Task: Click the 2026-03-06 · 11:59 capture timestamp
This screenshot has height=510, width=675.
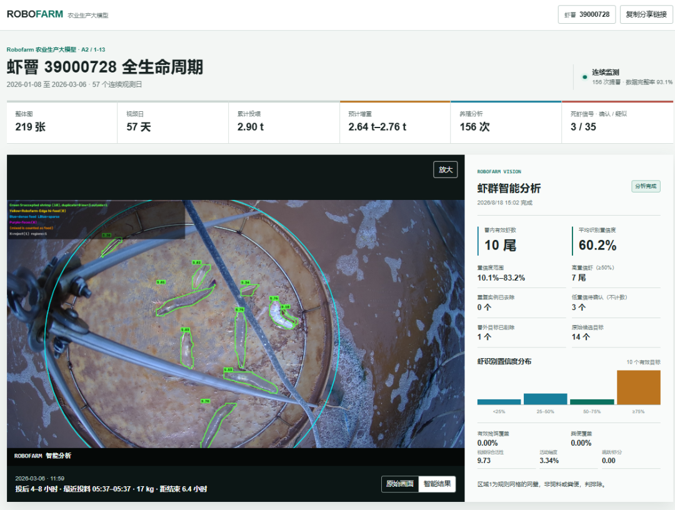Action: [x=39, y=478]
